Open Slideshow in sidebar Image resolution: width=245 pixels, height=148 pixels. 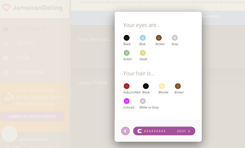[30, 72]
